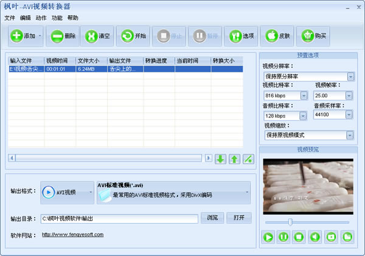365x256 pixels.
Task: Click the 购买 (Purchase) toolbar button
Action: pyautogui.click(x=312, y=36)
